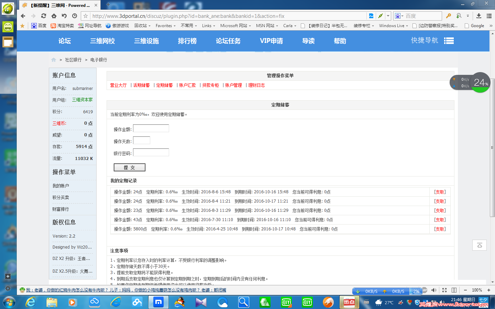Open the 傲游游戏 bookmark icon
495x309 pixels.
[109, 25]
